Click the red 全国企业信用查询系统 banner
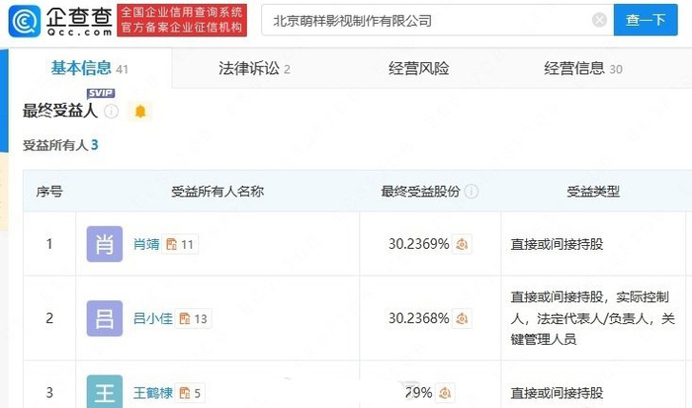 pos(182,21)
